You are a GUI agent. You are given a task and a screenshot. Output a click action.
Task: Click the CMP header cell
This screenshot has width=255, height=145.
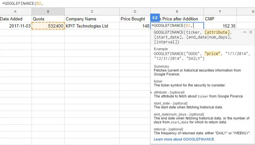coord(220,19)
